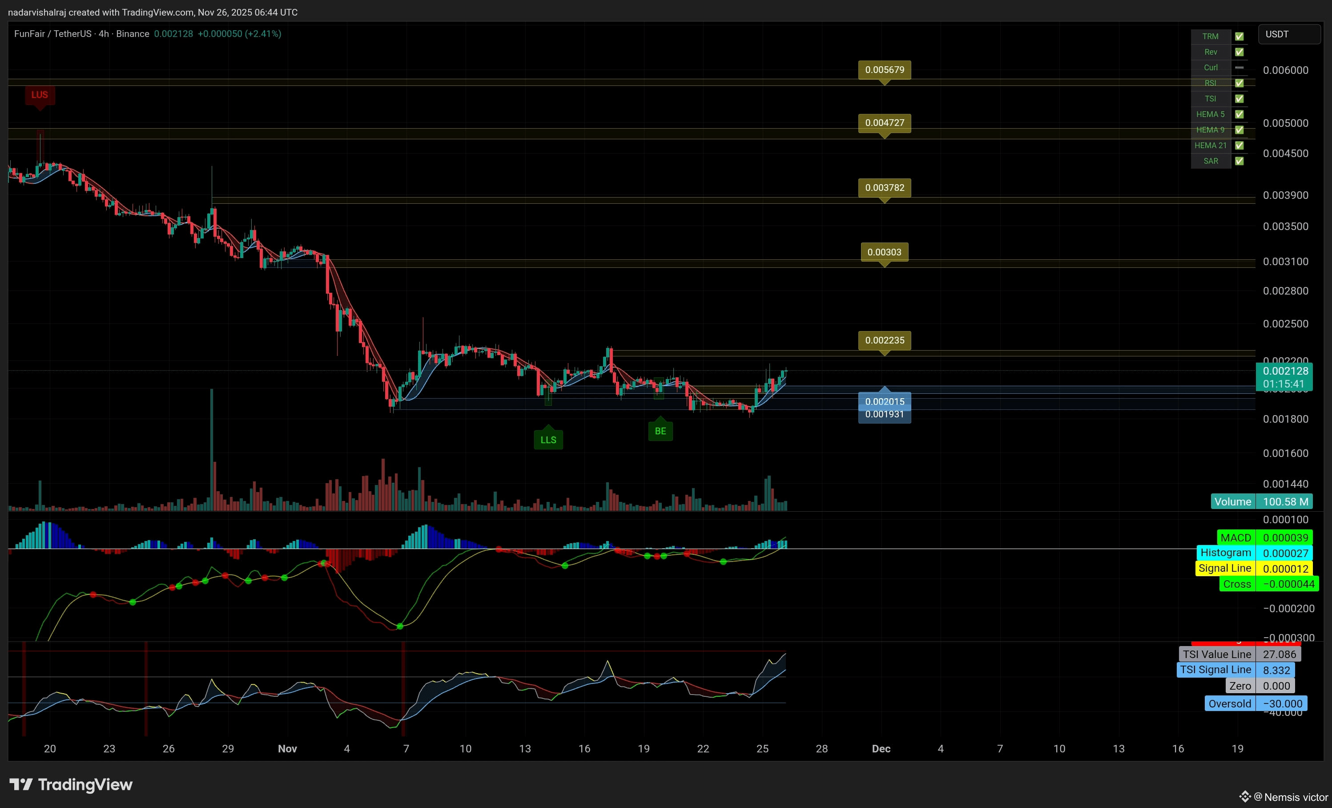Toggle the RSI checkbox
This screenshot has height=808, width=1332.
1239,83
